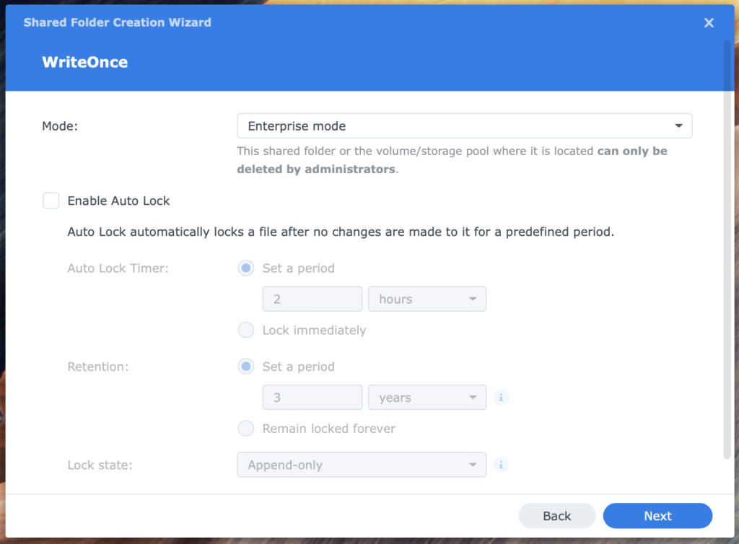Click the Mode dropdown arrow

point(678,126)
